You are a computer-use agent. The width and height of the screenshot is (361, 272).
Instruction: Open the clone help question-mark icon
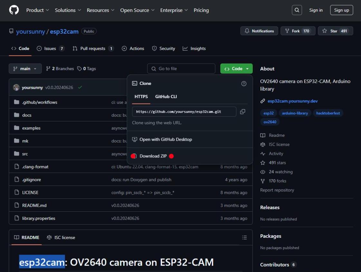pos(243,84)
